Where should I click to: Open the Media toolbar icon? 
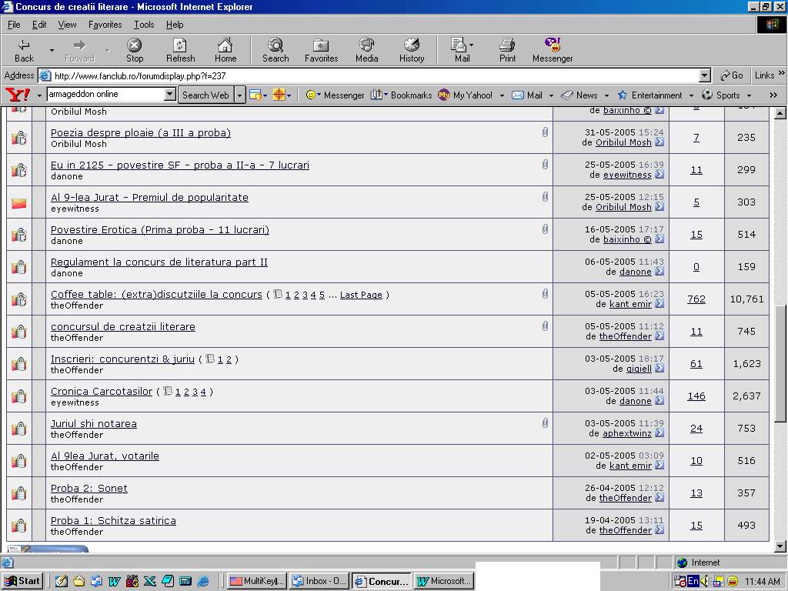(366, 51)
